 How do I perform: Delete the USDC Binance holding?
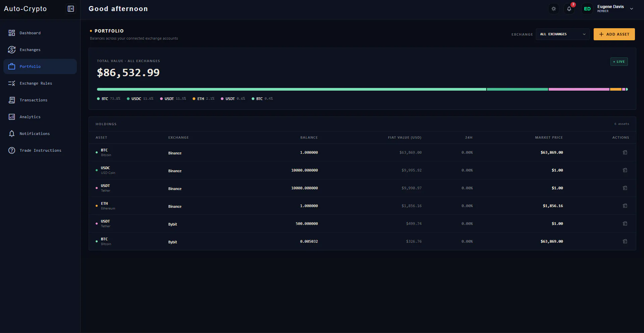pyautogui.click(x=625, y=170)
